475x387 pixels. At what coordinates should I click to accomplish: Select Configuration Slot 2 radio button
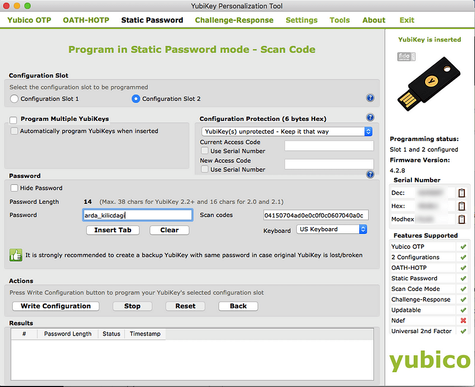136,99
